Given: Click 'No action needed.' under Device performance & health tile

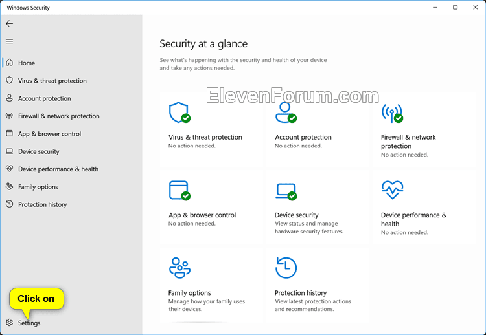Looking at the screenshot, I should (x=404, y=232).
